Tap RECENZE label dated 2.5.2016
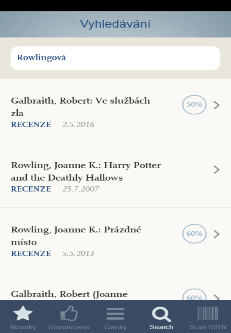Viewport: 231px width, 333px height. (x=31, y=125)
